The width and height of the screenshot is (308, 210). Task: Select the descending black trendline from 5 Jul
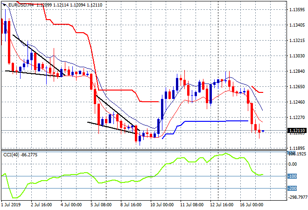118,113
